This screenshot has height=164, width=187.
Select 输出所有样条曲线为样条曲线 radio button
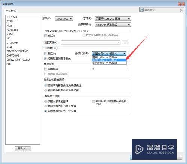click(46, 86)
